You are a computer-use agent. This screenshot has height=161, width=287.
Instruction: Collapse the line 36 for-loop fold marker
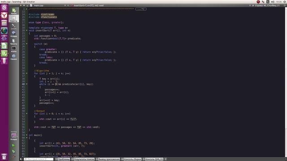(27, 73)
